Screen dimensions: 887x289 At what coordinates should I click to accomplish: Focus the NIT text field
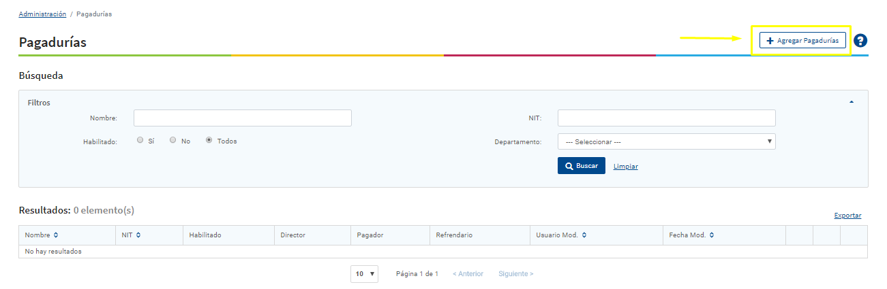pos(666,118)
